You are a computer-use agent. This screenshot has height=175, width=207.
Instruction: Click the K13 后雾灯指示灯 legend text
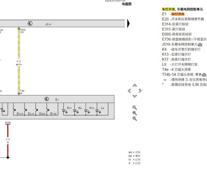[x=176, y=54]
